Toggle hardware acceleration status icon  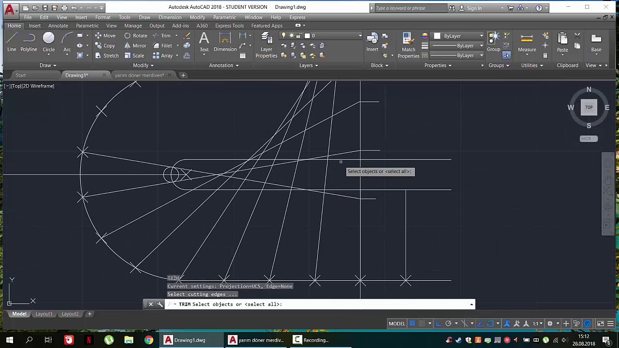[x=588, y=323]
